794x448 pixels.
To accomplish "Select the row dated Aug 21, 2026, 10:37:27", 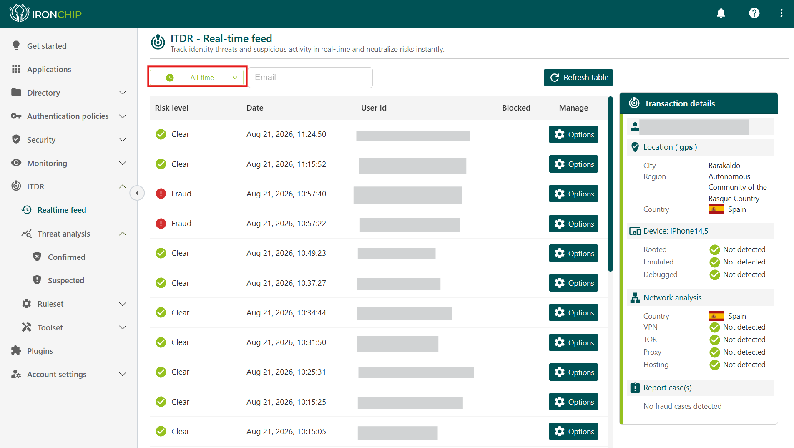I will (x=378, y=283).
